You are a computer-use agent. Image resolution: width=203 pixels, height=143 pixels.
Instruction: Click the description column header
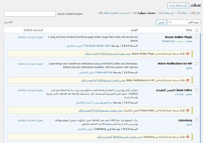coord(134,30)
